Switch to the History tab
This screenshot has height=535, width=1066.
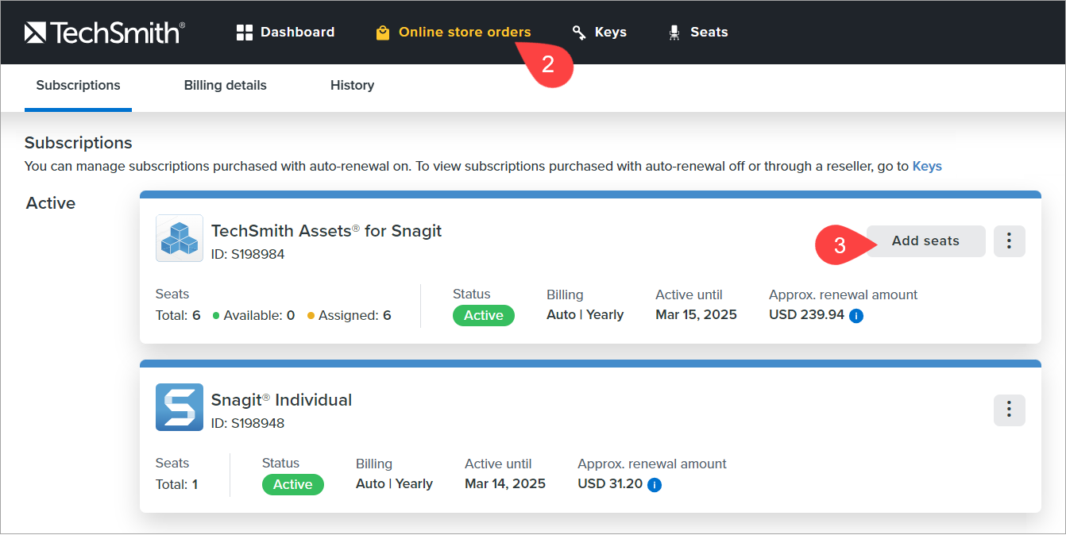pos(353,86)
